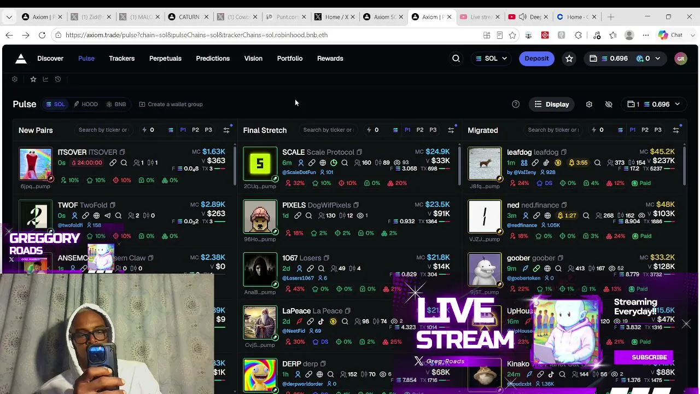Viewport: 700px width, 394px height.
Task: Select preset P3 in New Pairs
Action: point(208,130)
